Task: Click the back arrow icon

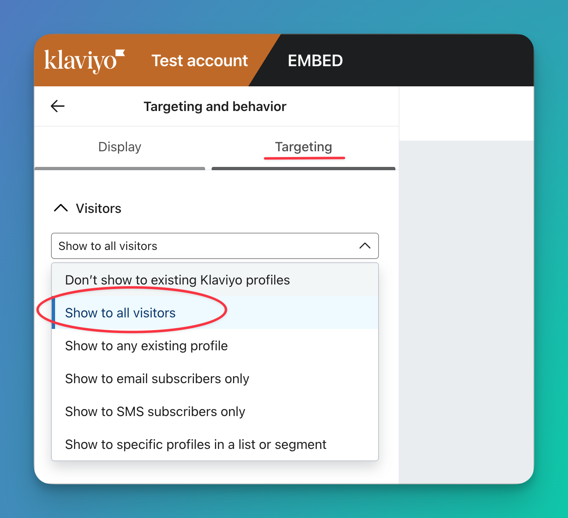Action: pos(58,106)
